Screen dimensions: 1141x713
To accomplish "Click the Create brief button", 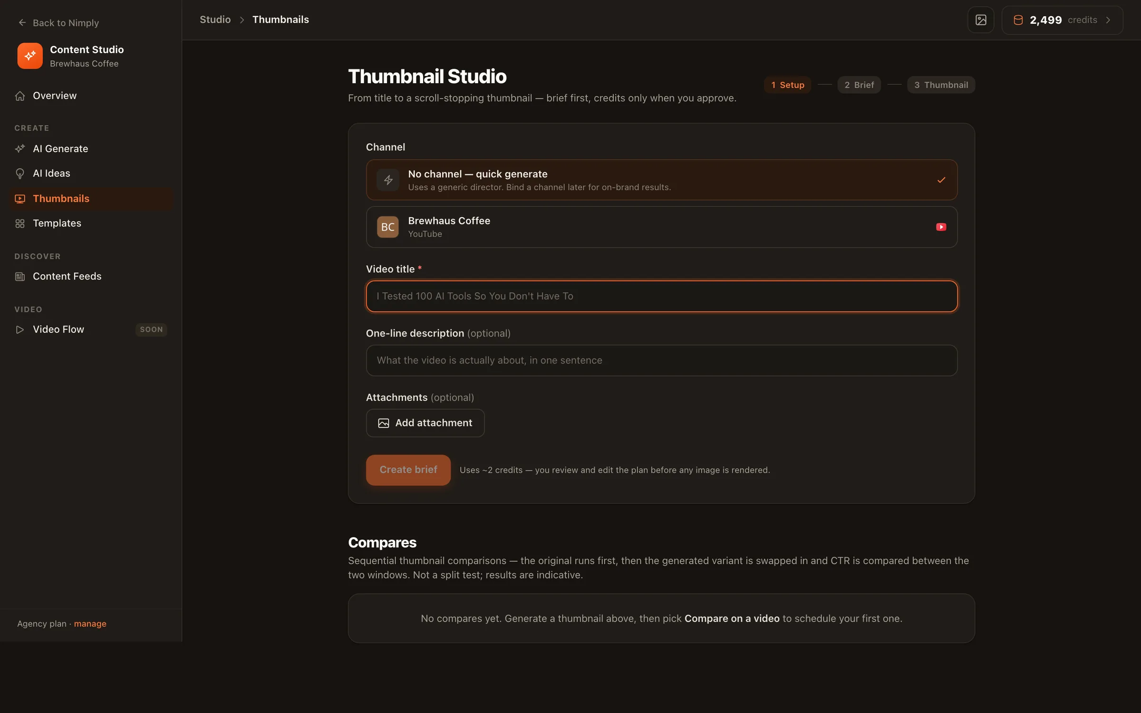I will coord(408,470).
